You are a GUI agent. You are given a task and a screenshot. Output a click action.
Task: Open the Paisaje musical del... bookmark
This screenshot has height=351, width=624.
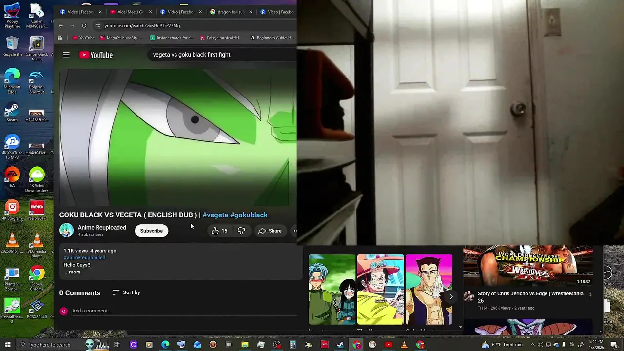(221, 38)
